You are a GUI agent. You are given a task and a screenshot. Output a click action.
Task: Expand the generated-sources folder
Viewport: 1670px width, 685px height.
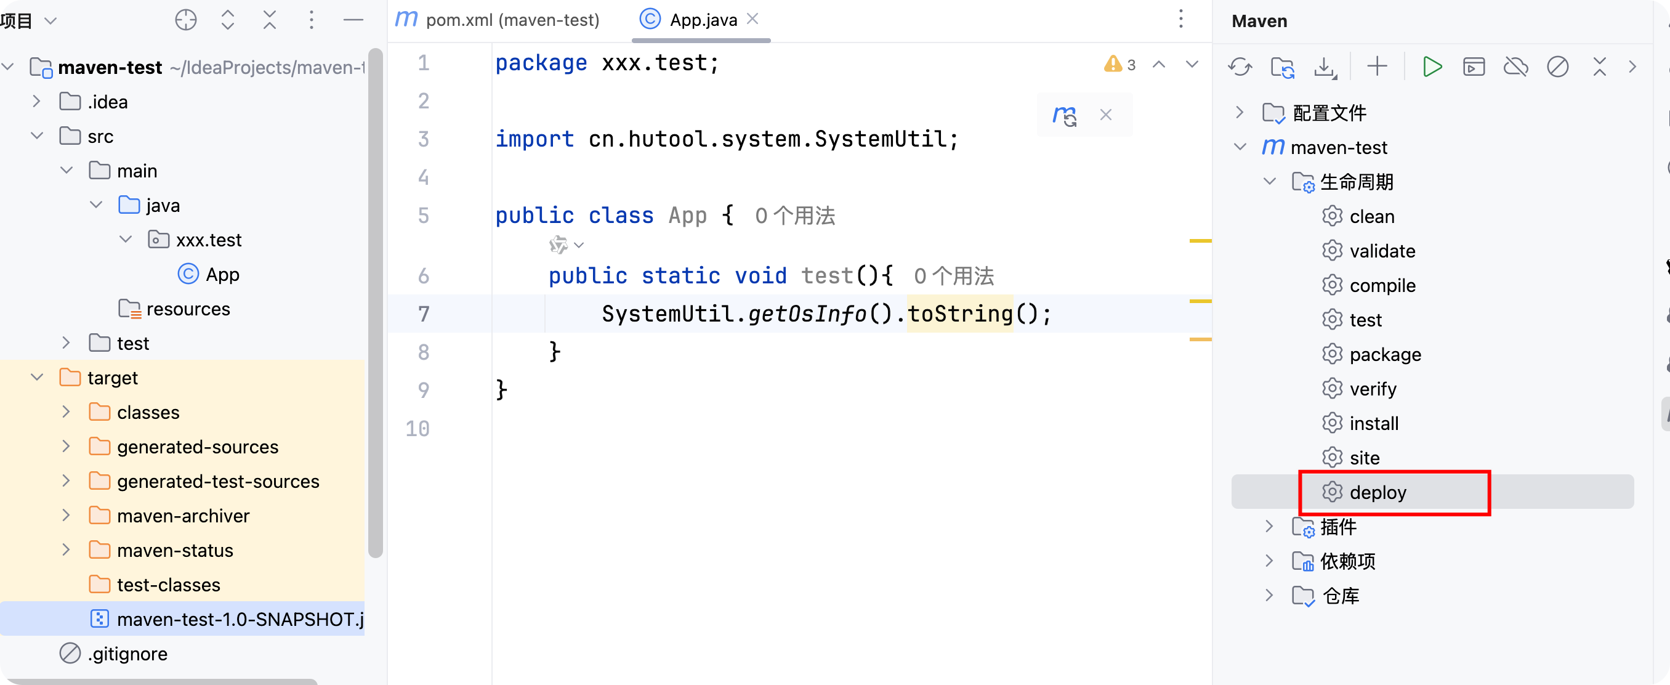[65, 446]
